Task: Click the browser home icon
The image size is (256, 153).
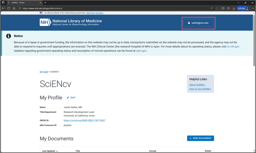Action: pyautogui.click(x=14, y=8)
